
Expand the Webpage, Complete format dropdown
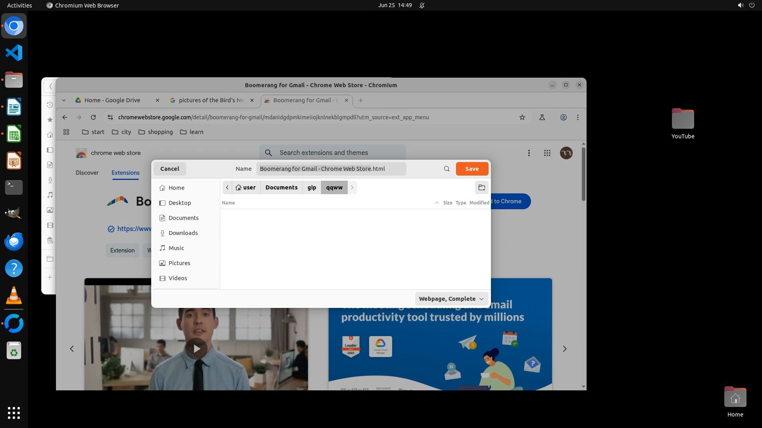pyautogui.click(x=451, y=299)
